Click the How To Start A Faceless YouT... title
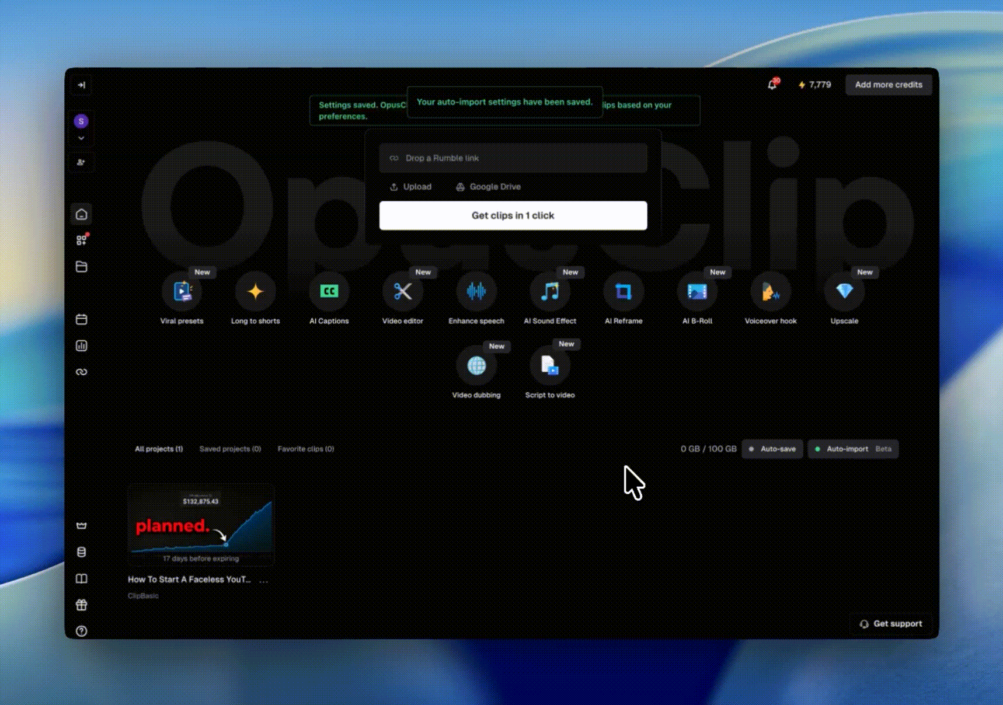 [189, 580]
